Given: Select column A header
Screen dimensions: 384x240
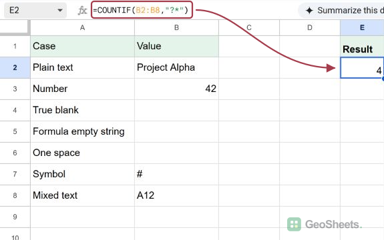Looking at the screenshot, I should [x=83, y=27].
